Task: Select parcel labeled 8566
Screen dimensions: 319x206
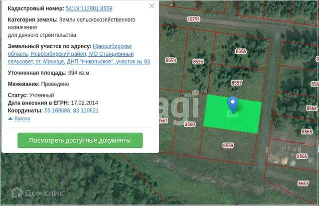Action: pyautogui.click(x=302, y=156)
